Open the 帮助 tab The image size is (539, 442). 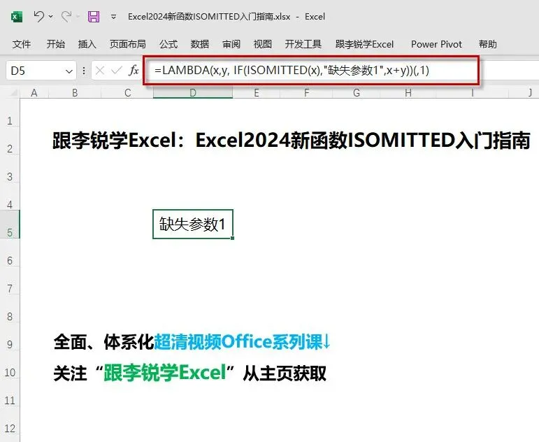pos(488,44)
